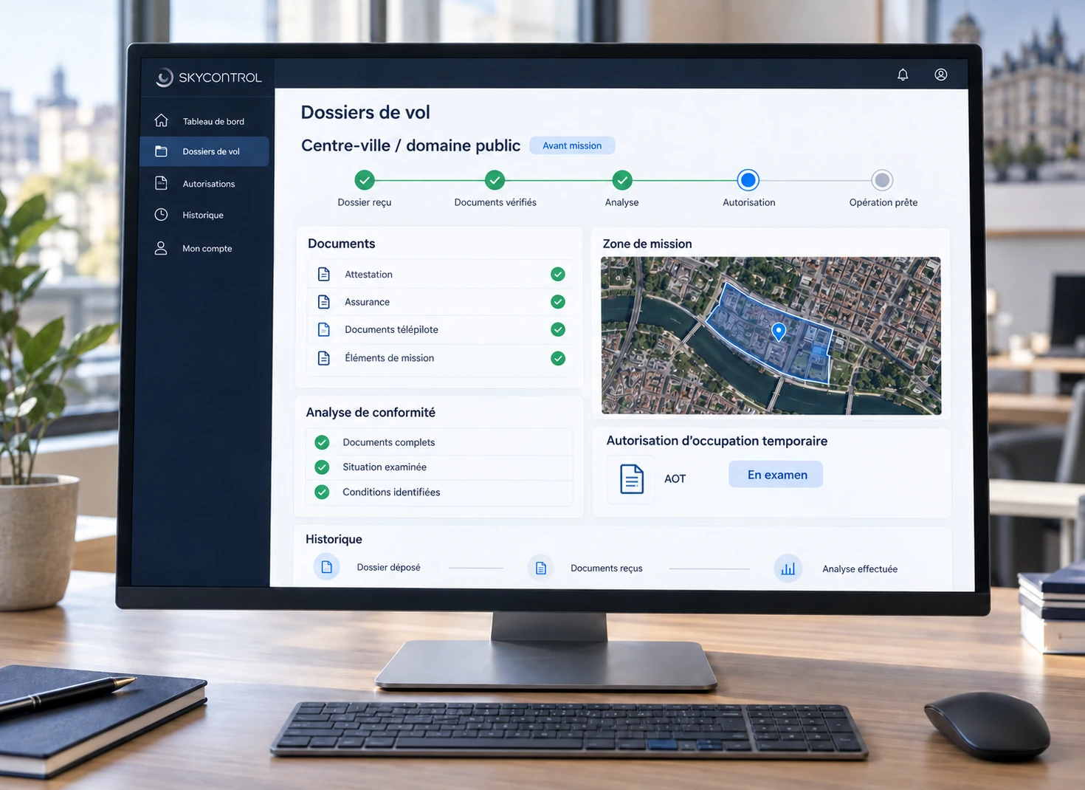Click the home icon beside Tableau de bord
Screen dimensions: 1085x790
tap(162, 120)
